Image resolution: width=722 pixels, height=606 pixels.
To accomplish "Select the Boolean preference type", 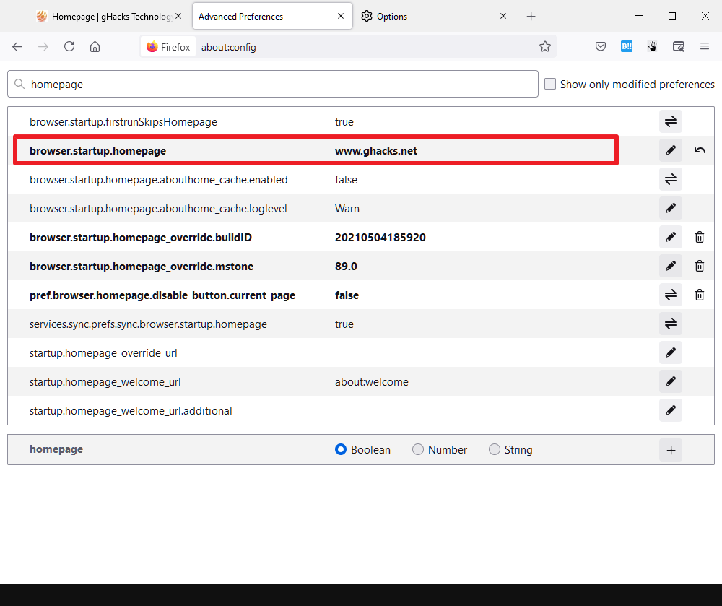I will coord(340,449).
